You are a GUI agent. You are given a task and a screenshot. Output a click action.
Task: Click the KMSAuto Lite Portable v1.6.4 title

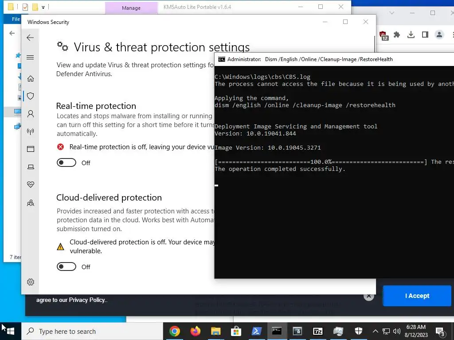coord(197,7)
